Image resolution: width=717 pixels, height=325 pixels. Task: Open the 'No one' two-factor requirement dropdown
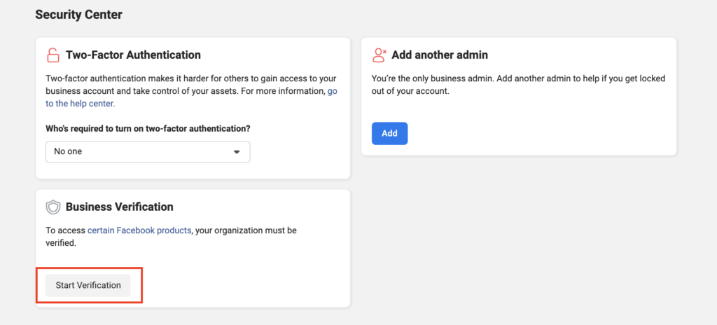pyautogui.click(x=140, y=151)
